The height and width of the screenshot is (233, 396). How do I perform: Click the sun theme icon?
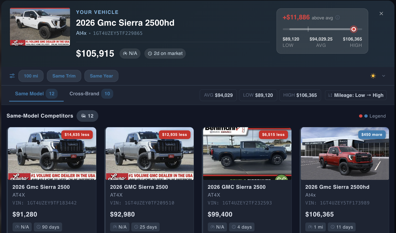(x=373, y=76)
